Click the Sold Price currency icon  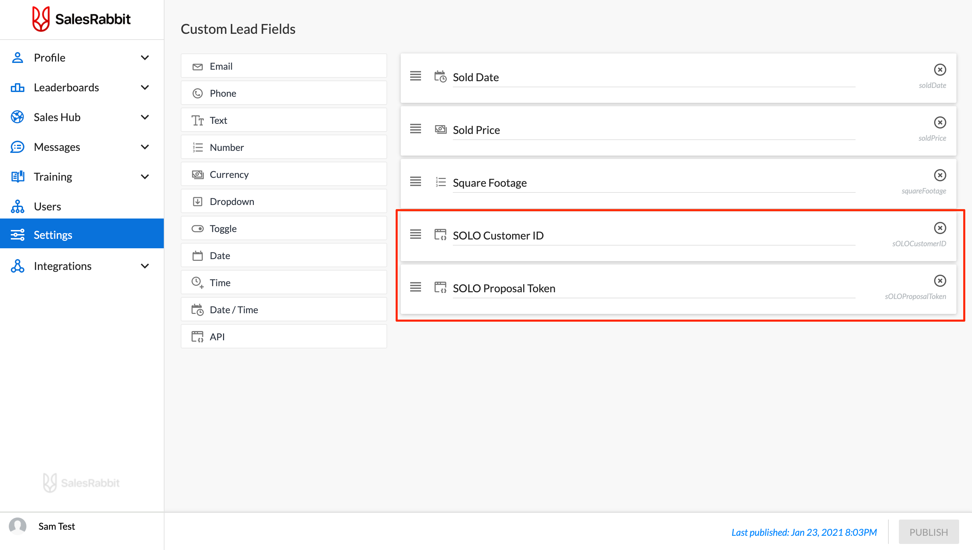440,129
